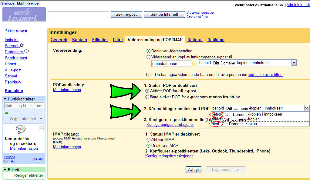Open All e-post folder
Viewport: 310px width, 180px height.
click(13, 70)
